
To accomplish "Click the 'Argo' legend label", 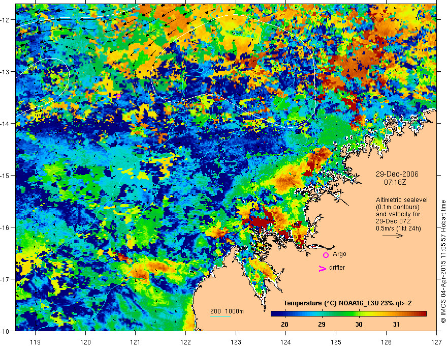I will pyautogui.click(x=339, y=254).
